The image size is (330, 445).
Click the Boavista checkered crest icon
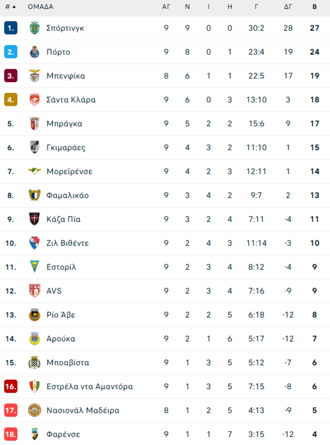pos(34,363)
